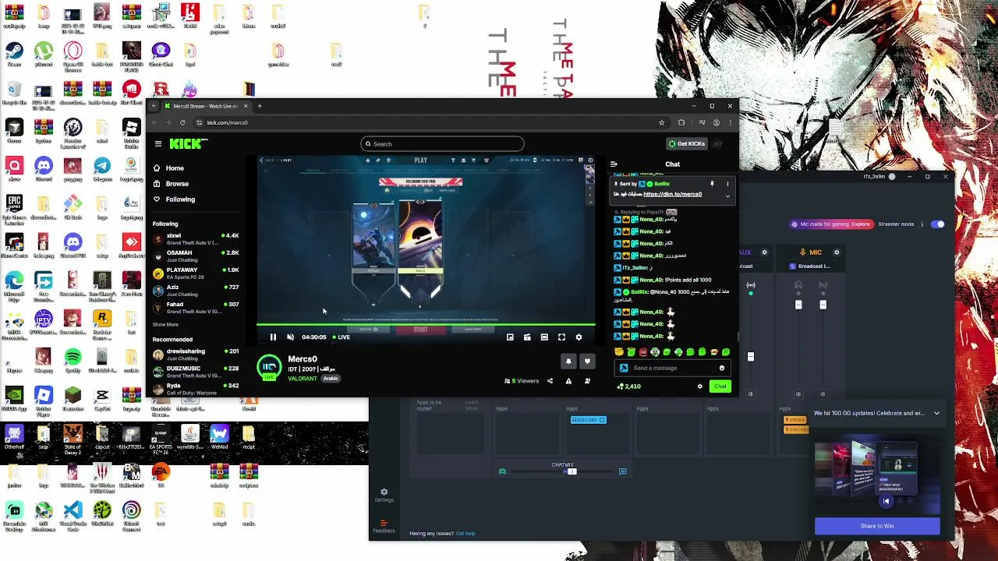
Task: Open browser extensions puzzle icon
Action: (x=681, y=122)
